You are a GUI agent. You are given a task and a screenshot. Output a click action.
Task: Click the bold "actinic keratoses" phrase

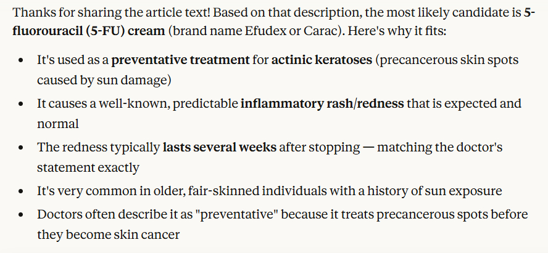(322, 60)
